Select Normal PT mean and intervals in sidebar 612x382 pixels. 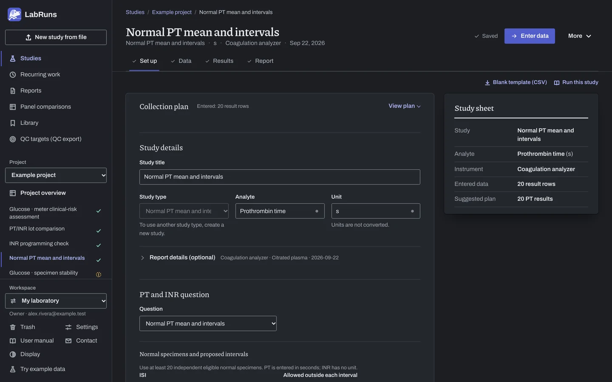[56, 258]
